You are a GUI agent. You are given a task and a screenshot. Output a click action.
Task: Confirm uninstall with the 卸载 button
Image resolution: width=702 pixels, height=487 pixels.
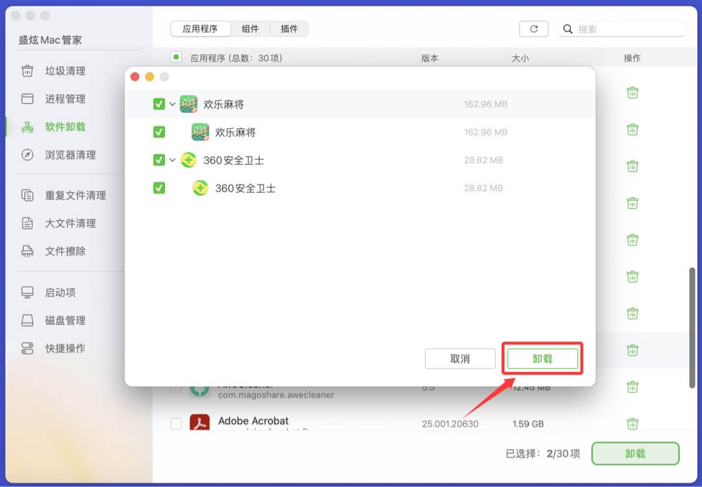[x=542, y=359]
